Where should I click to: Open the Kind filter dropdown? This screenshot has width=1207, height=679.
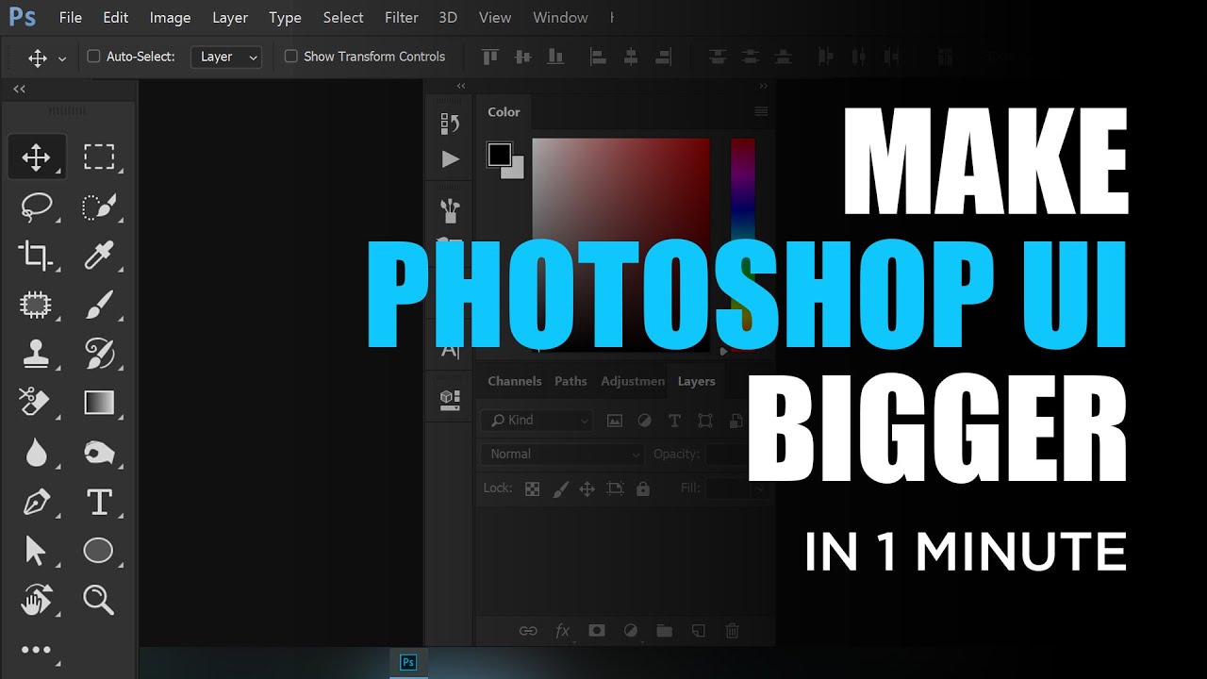[x=536, y=421]
